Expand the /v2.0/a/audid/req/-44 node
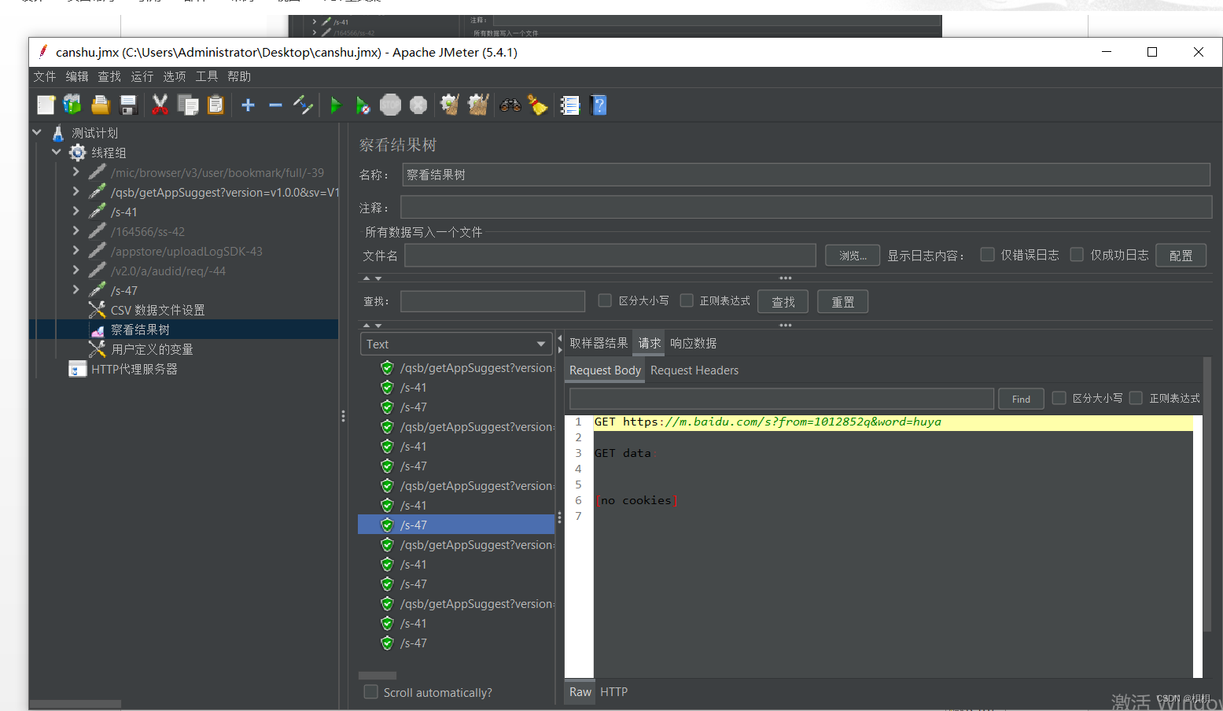Screen dimensions: 1223x711 point(76,270)
